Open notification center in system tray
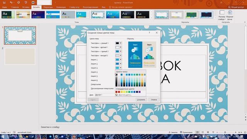Screen dimensions: 247x139 (242, 136)
